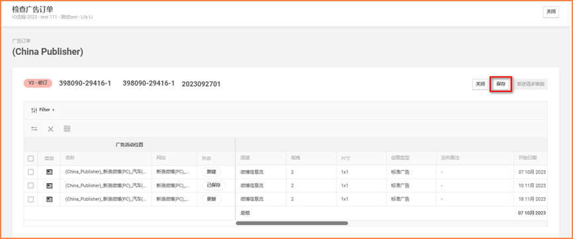
Task: Click the 新建 status badge
Action: pos(211,171)
